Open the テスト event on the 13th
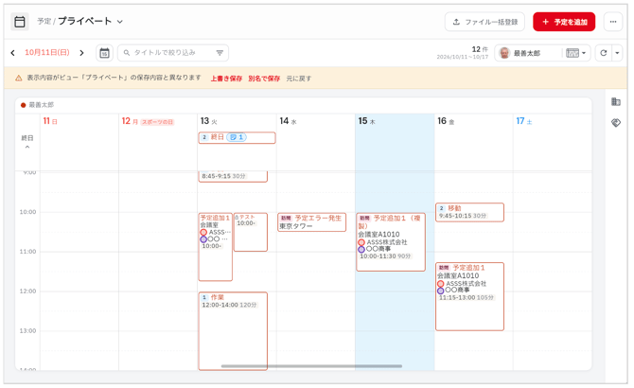634x388 pixels. point(250,232)
